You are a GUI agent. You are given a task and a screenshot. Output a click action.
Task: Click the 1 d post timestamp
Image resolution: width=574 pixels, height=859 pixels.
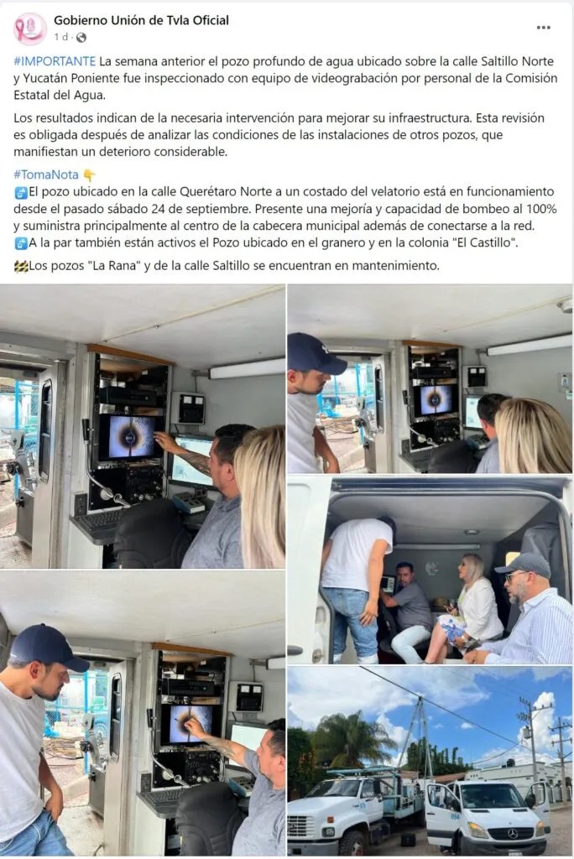(61, 37)
